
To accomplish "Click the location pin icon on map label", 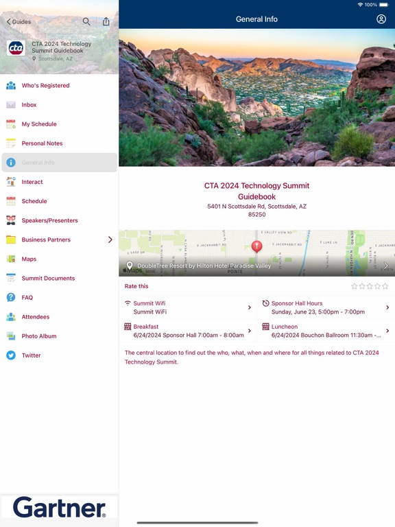I will tap(130, 266).
